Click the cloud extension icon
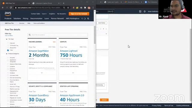The image size is (192, 108). coord(81,8)
